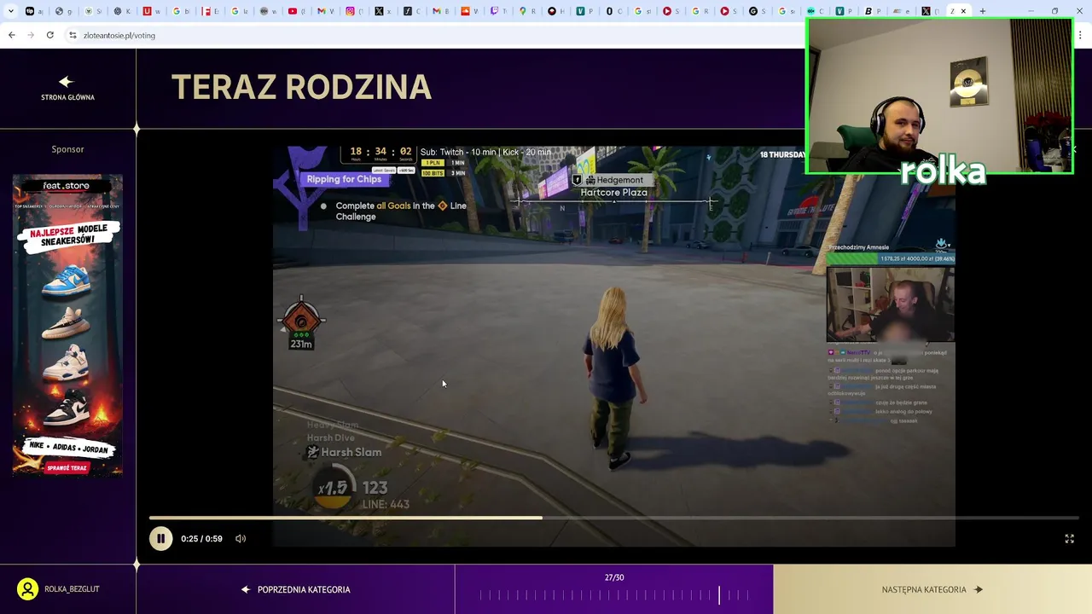
Task: Restore down the browser window
Action: click(x=1054, y=11)
